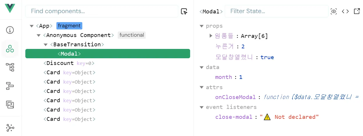Focus the Filter State input
Screen dimensions: 363x136
click(276, 11)
